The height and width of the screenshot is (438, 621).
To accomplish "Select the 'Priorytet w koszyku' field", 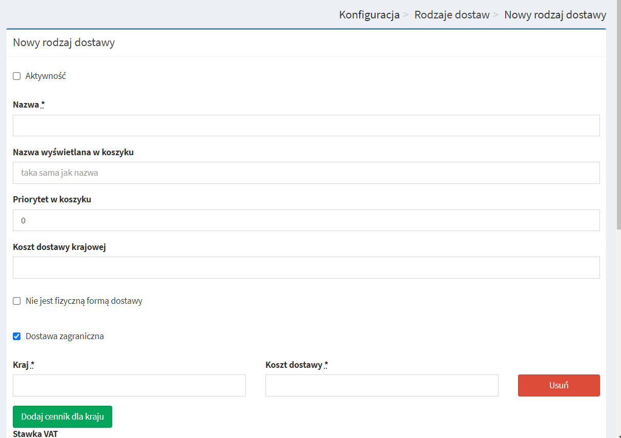I will coord(306,220).
